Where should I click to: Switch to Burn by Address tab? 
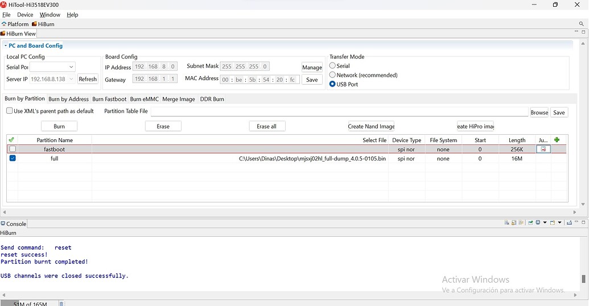[68, 99]
